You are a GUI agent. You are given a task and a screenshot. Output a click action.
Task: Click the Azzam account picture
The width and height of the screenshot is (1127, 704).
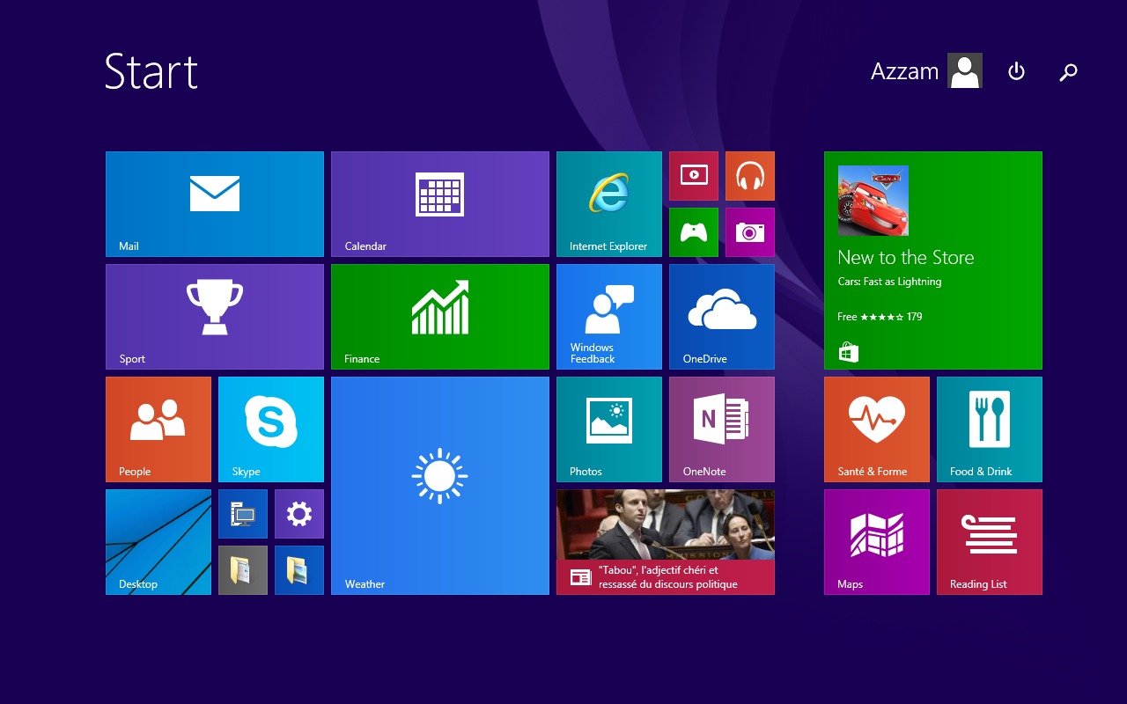[x=965, y=70]
